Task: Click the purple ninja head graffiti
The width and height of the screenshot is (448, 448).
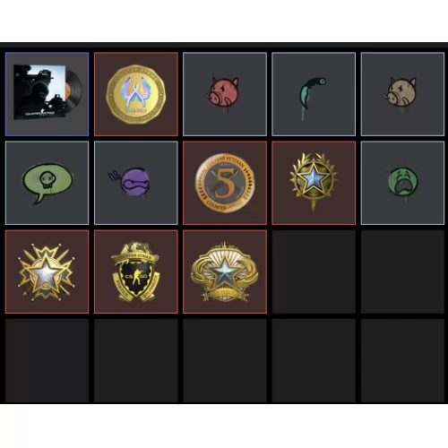Action: click(136, 183)
